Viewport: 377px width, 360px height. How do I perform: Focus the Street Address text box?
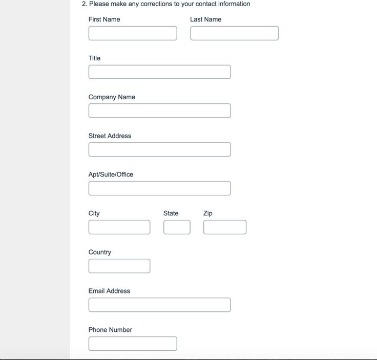click(x=159, y=150)
